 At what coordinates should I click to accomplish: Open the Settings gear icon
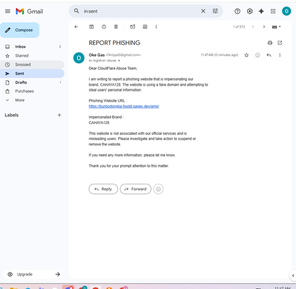pyautogui.click(x=250, y=11)
